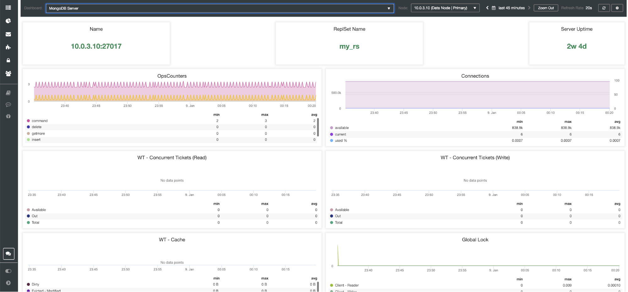Open the envelope mail sidebar icon
628x292 pixels.
coord(8,34)
